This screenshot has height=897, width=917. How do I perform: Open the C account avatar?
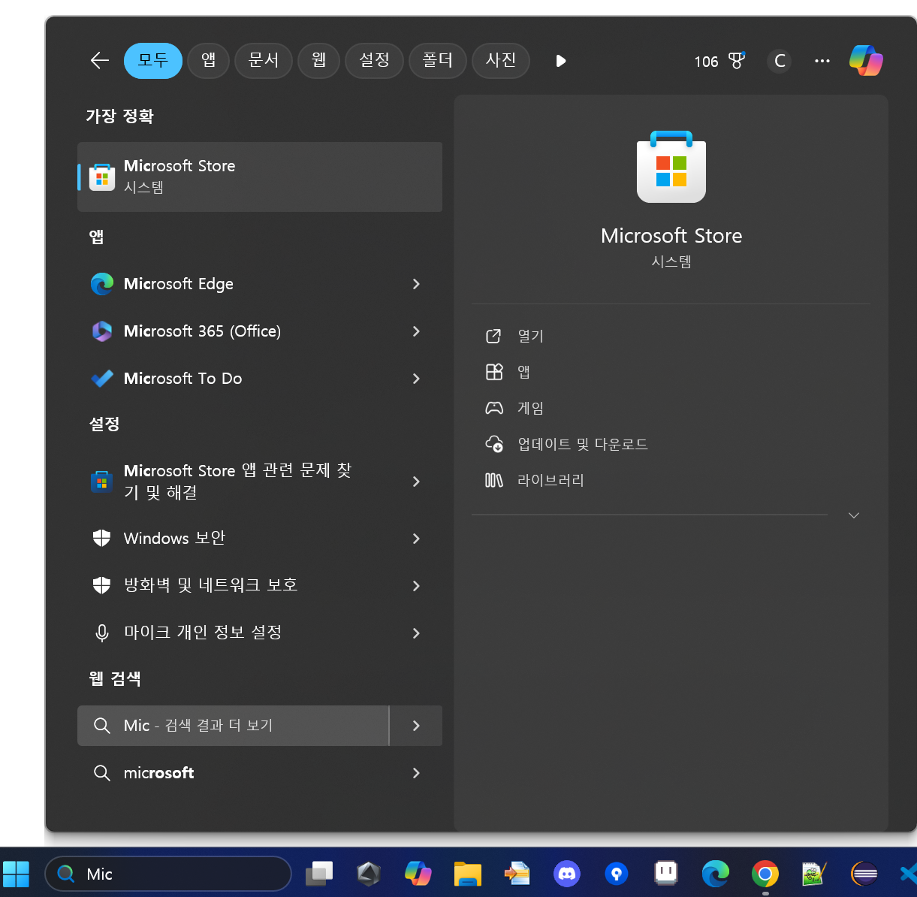click(x=780, y=61)
